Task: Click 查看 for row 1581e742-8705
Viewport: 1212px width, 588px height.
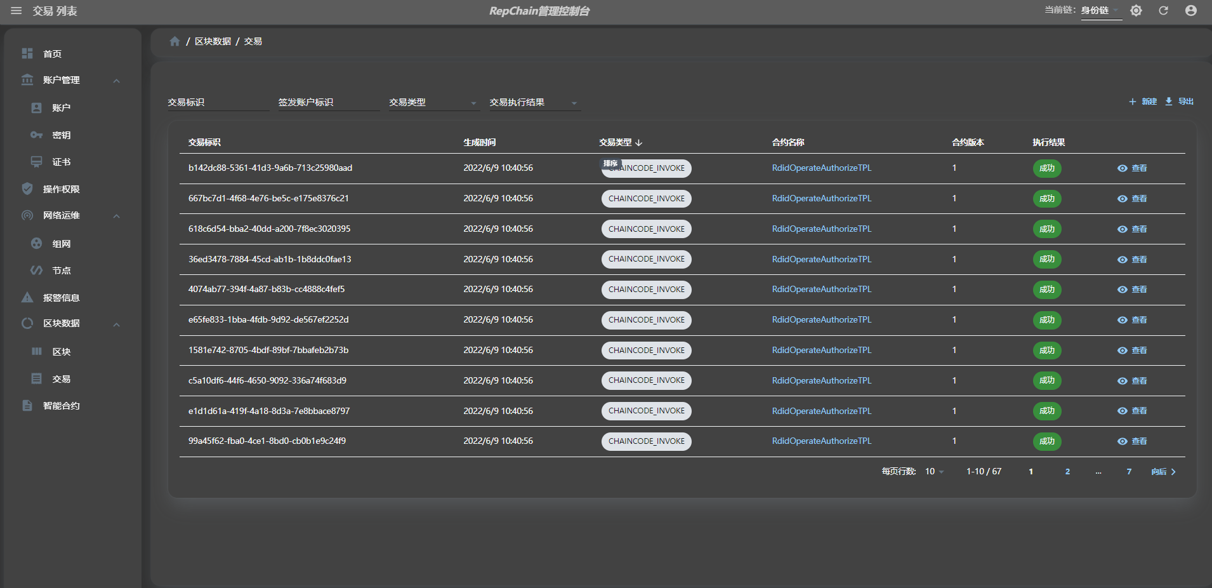Action: tap(1132, 351)
